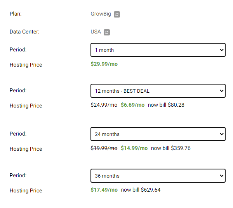233x208 pixels.
Task: Click the USA data center text
Action: (96, 32)
